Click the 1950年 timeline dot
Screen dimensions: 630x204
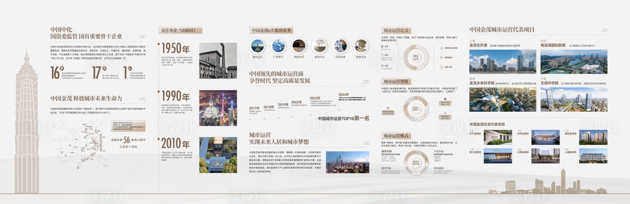point(160,44)
